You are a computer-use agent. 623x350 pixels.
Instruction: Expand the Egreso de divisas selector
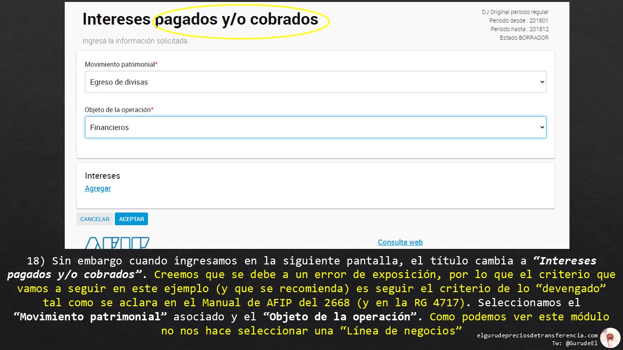pos(315,81)
